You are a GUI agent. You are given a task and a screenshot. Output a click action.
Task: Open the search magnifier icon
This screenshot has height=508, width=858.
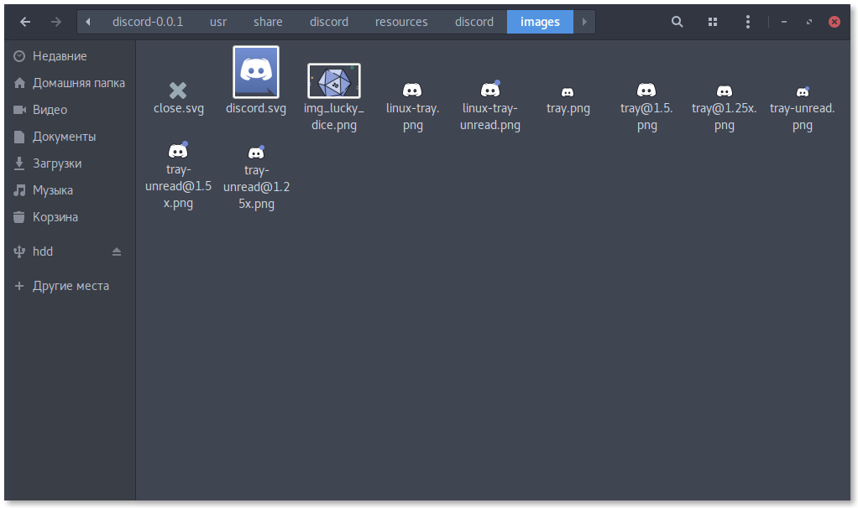(677, 22)
